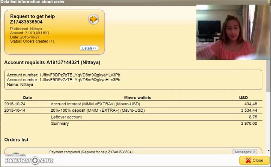The width and height of the screenshot is (271, 167).
Task: Click the orange arrow icon in request card
Action: click(94, 19)
